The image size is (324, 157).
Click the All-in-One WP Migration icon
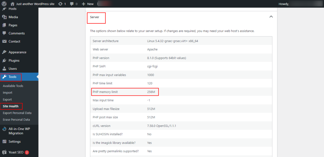(4, 129)
